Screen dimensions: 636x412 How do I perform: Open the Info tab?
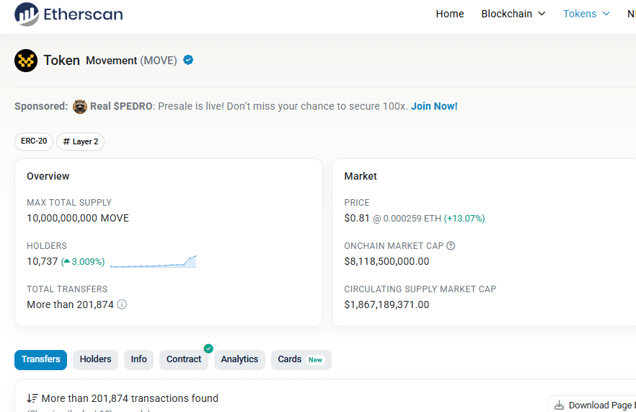click(138, 359)
